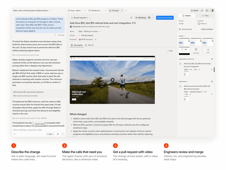The image size is (226, 170).
Task: Switch to Details tab in sidebar
Action: 187,16
